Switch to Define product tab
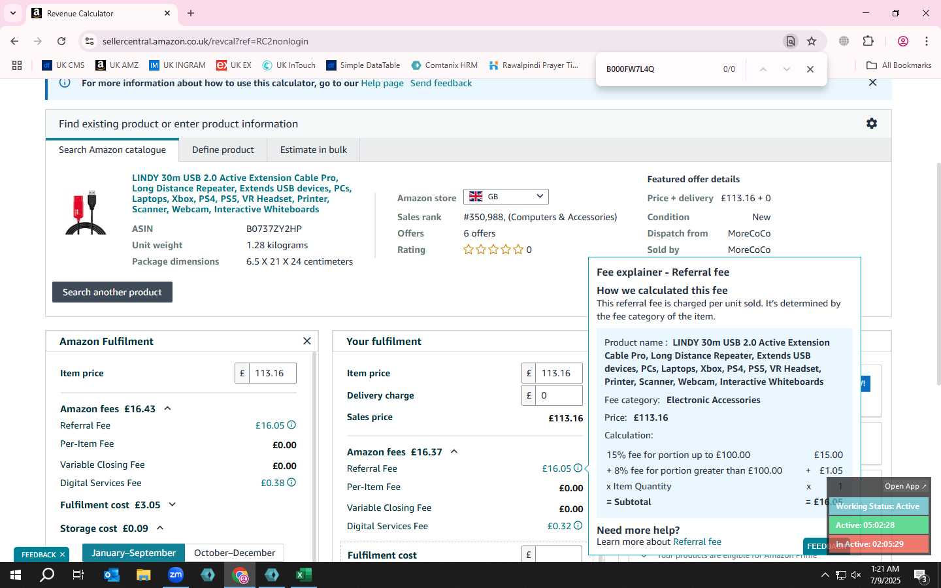Image resolution: width=941 pixels, height=588 pixels. point(223,150)
